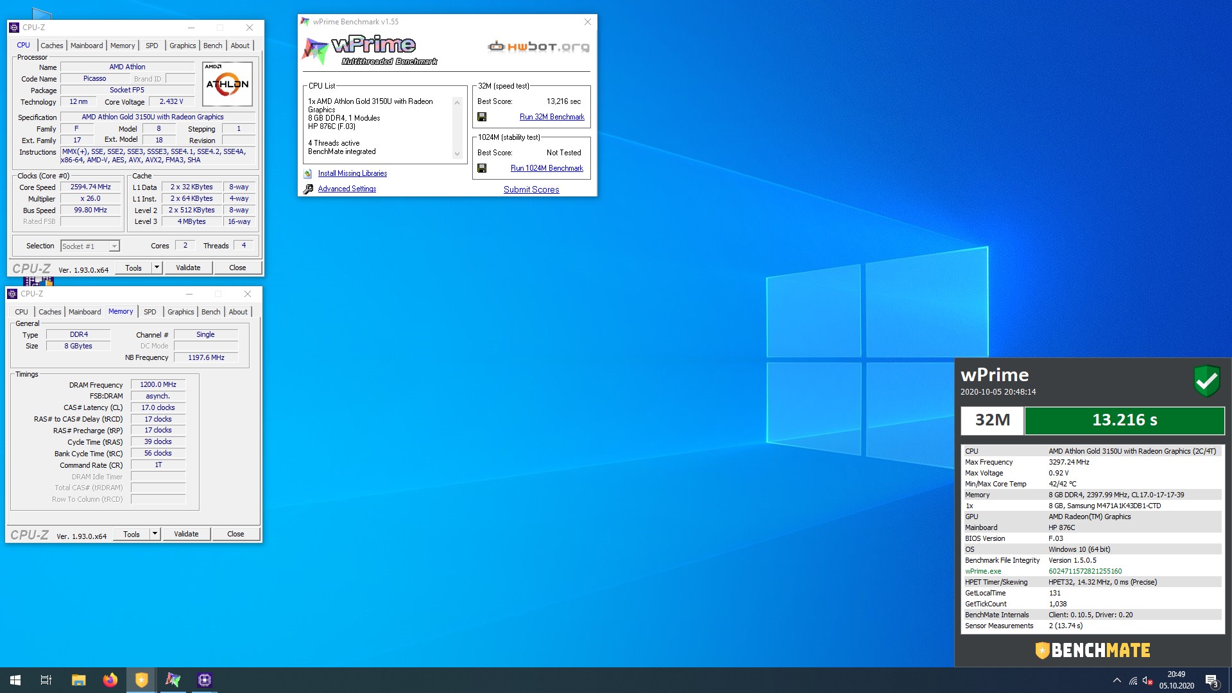
Task: Open the network status tray icon
Action: [1133, 681]
